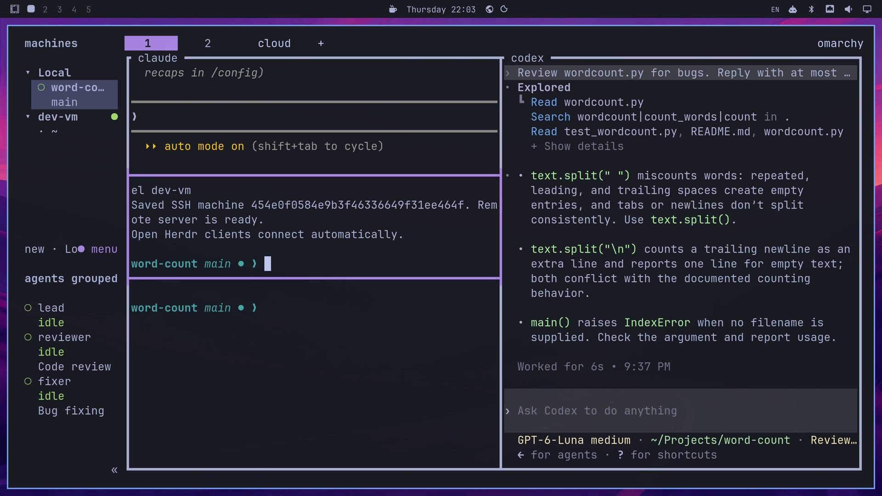Image resolution: width=882 pixels, height=496 pixels.
Task: Select the ~ entry under dev-vm
Action: [x=54, y=131]
